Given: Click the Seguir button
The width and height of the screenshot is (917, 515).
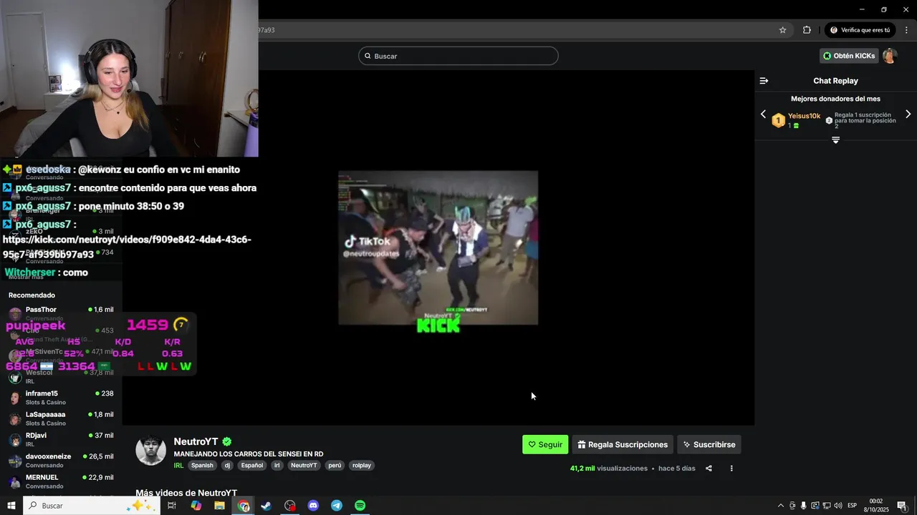Looking at the screenshot, I should pyautogui.click(x=545, y=444).
